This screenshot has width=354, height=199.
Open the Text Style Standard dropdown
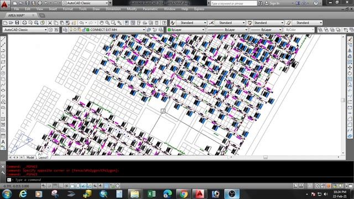tap(191, 23)
